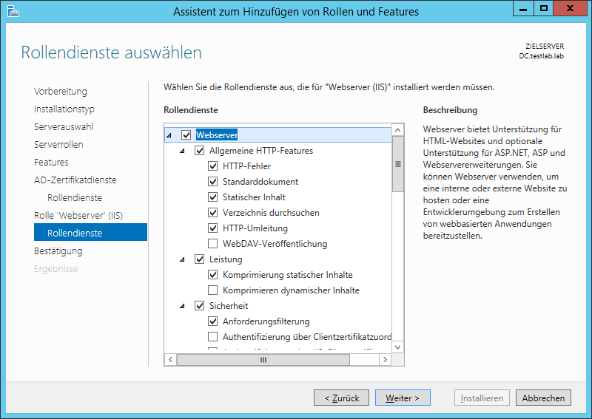
Task: Select the HTTP-Fehler row label
Action: click(x=246, y=166)
